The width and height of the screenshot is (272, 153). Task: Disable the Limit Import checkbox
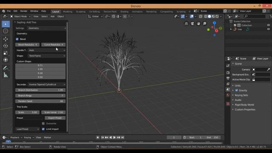click(x=43, y=129)
